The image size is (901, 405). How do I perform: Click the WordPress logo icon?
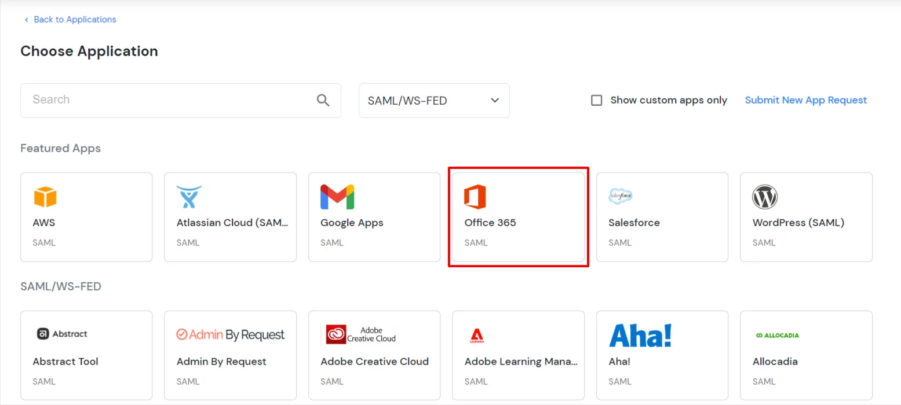765,197
